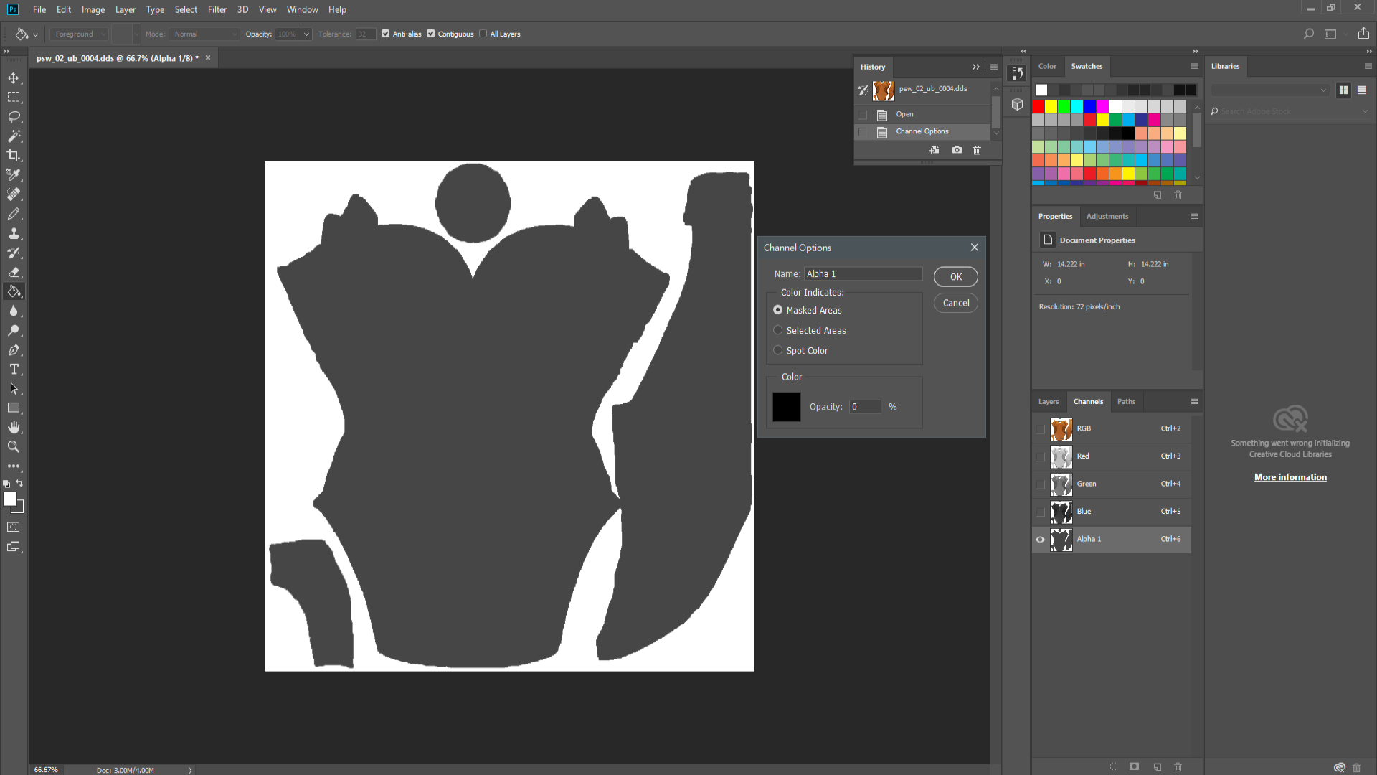Select the Selected Areas radio option
The width and height of the screenshot is (1377, 775).
coord(777,330)
